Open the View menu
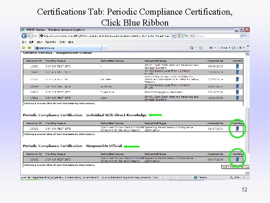Viewport: 270px width, 203px height. [x=39, y=42]
